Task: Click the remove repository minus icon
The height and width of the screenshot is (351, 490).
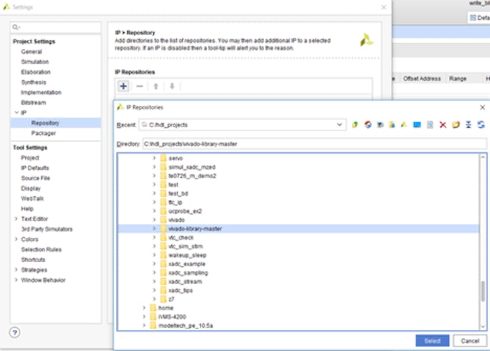Action: pyautogui.click(x=140, y=86)
